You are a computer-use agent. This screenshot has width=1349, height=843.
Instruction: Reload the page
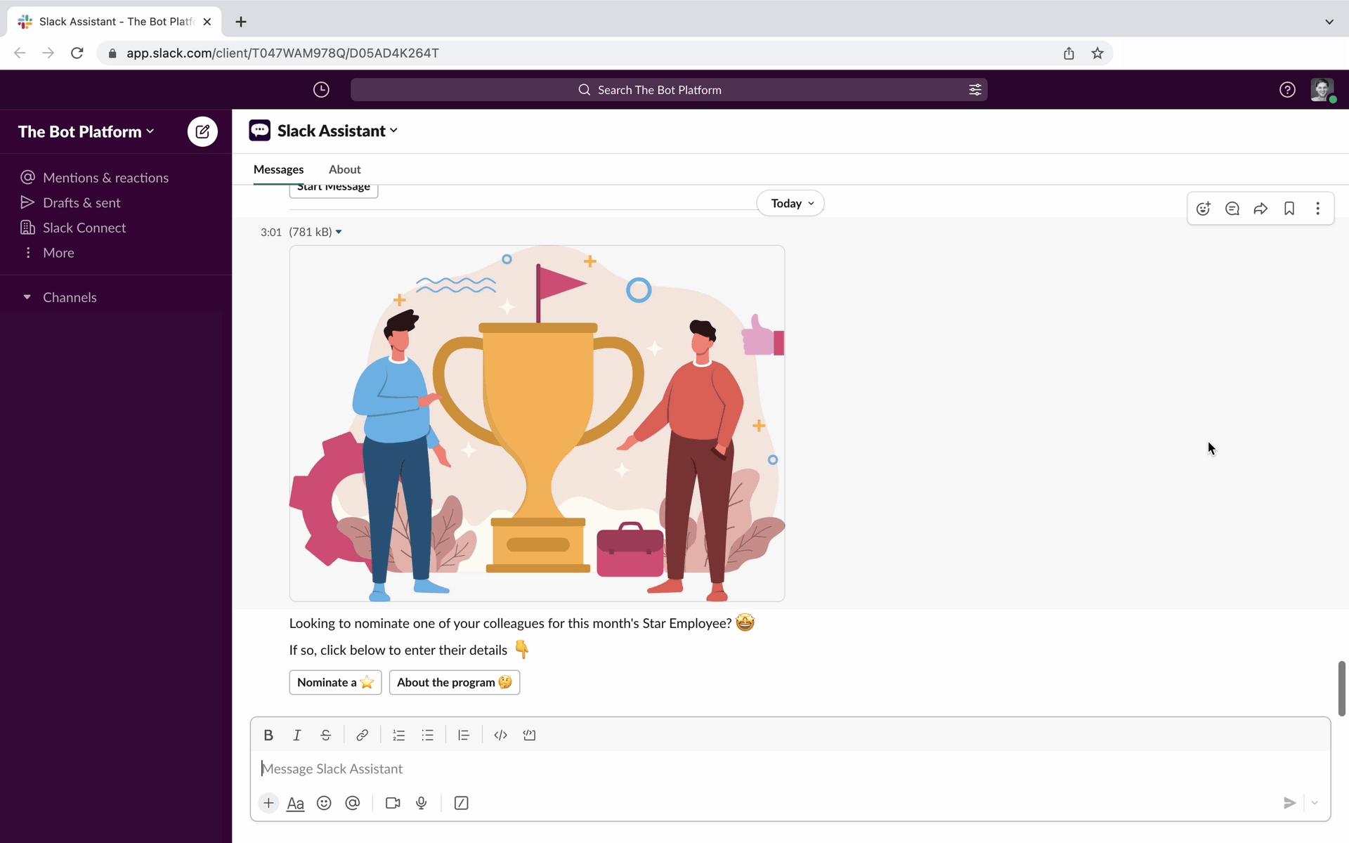[77, 53]
